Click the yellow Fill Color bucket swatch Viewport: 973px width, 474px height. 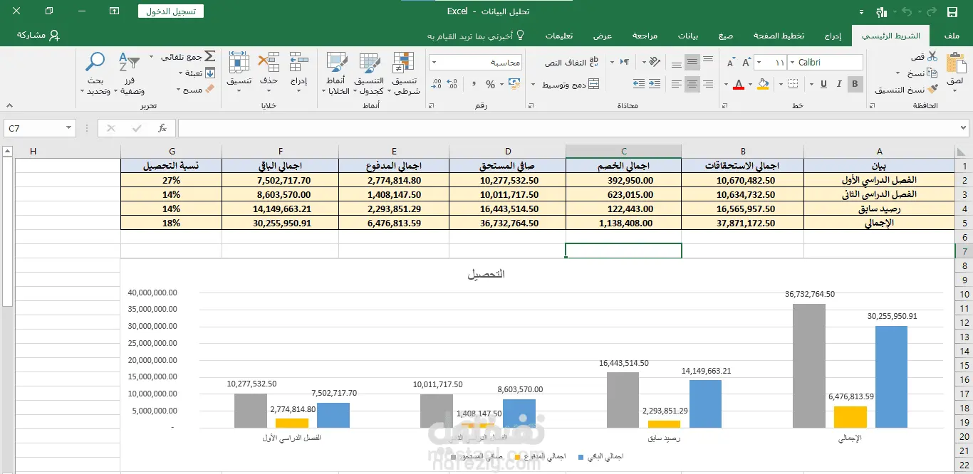coord(764,84)
